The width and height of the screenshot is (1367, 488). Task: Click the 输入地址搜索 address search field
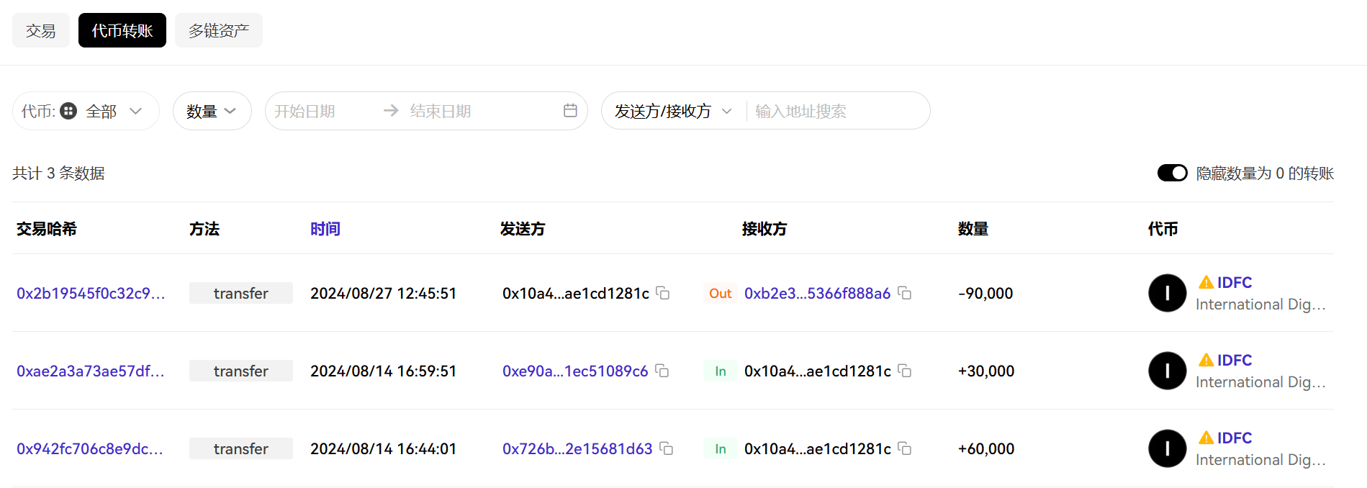tap(835, 111)
